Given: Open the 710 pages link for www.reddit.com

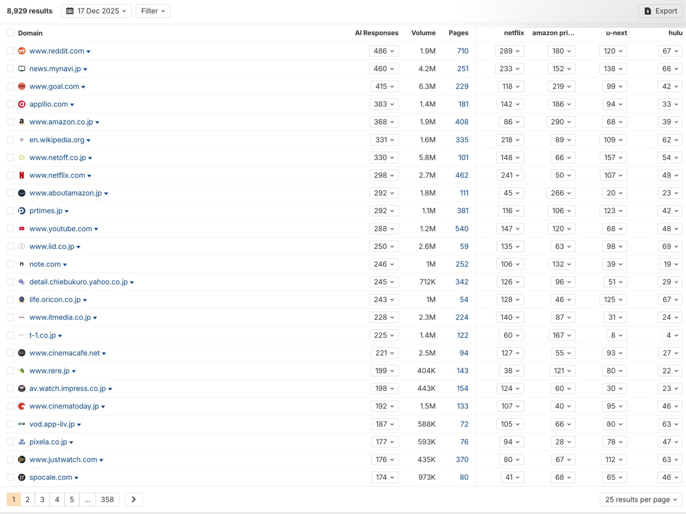Looking at the screenshot, I should tap(463, 51).
